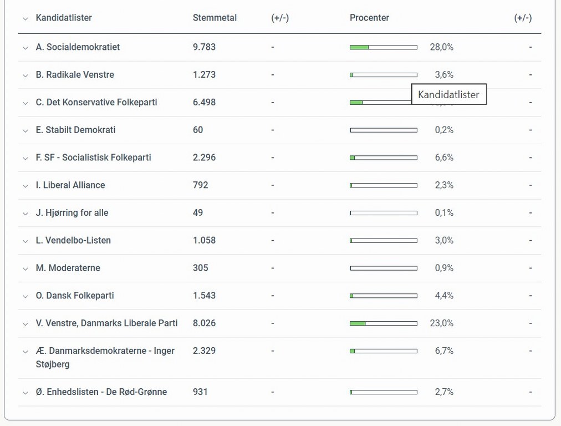
Task: Open V. Venstre, Danmarks Liberale Parti row
Action: tap(106, 323)
